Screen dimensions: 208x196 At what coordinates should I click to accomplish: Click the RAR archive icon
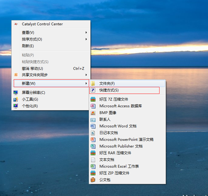pyautogui.click(x=93, y=153)
